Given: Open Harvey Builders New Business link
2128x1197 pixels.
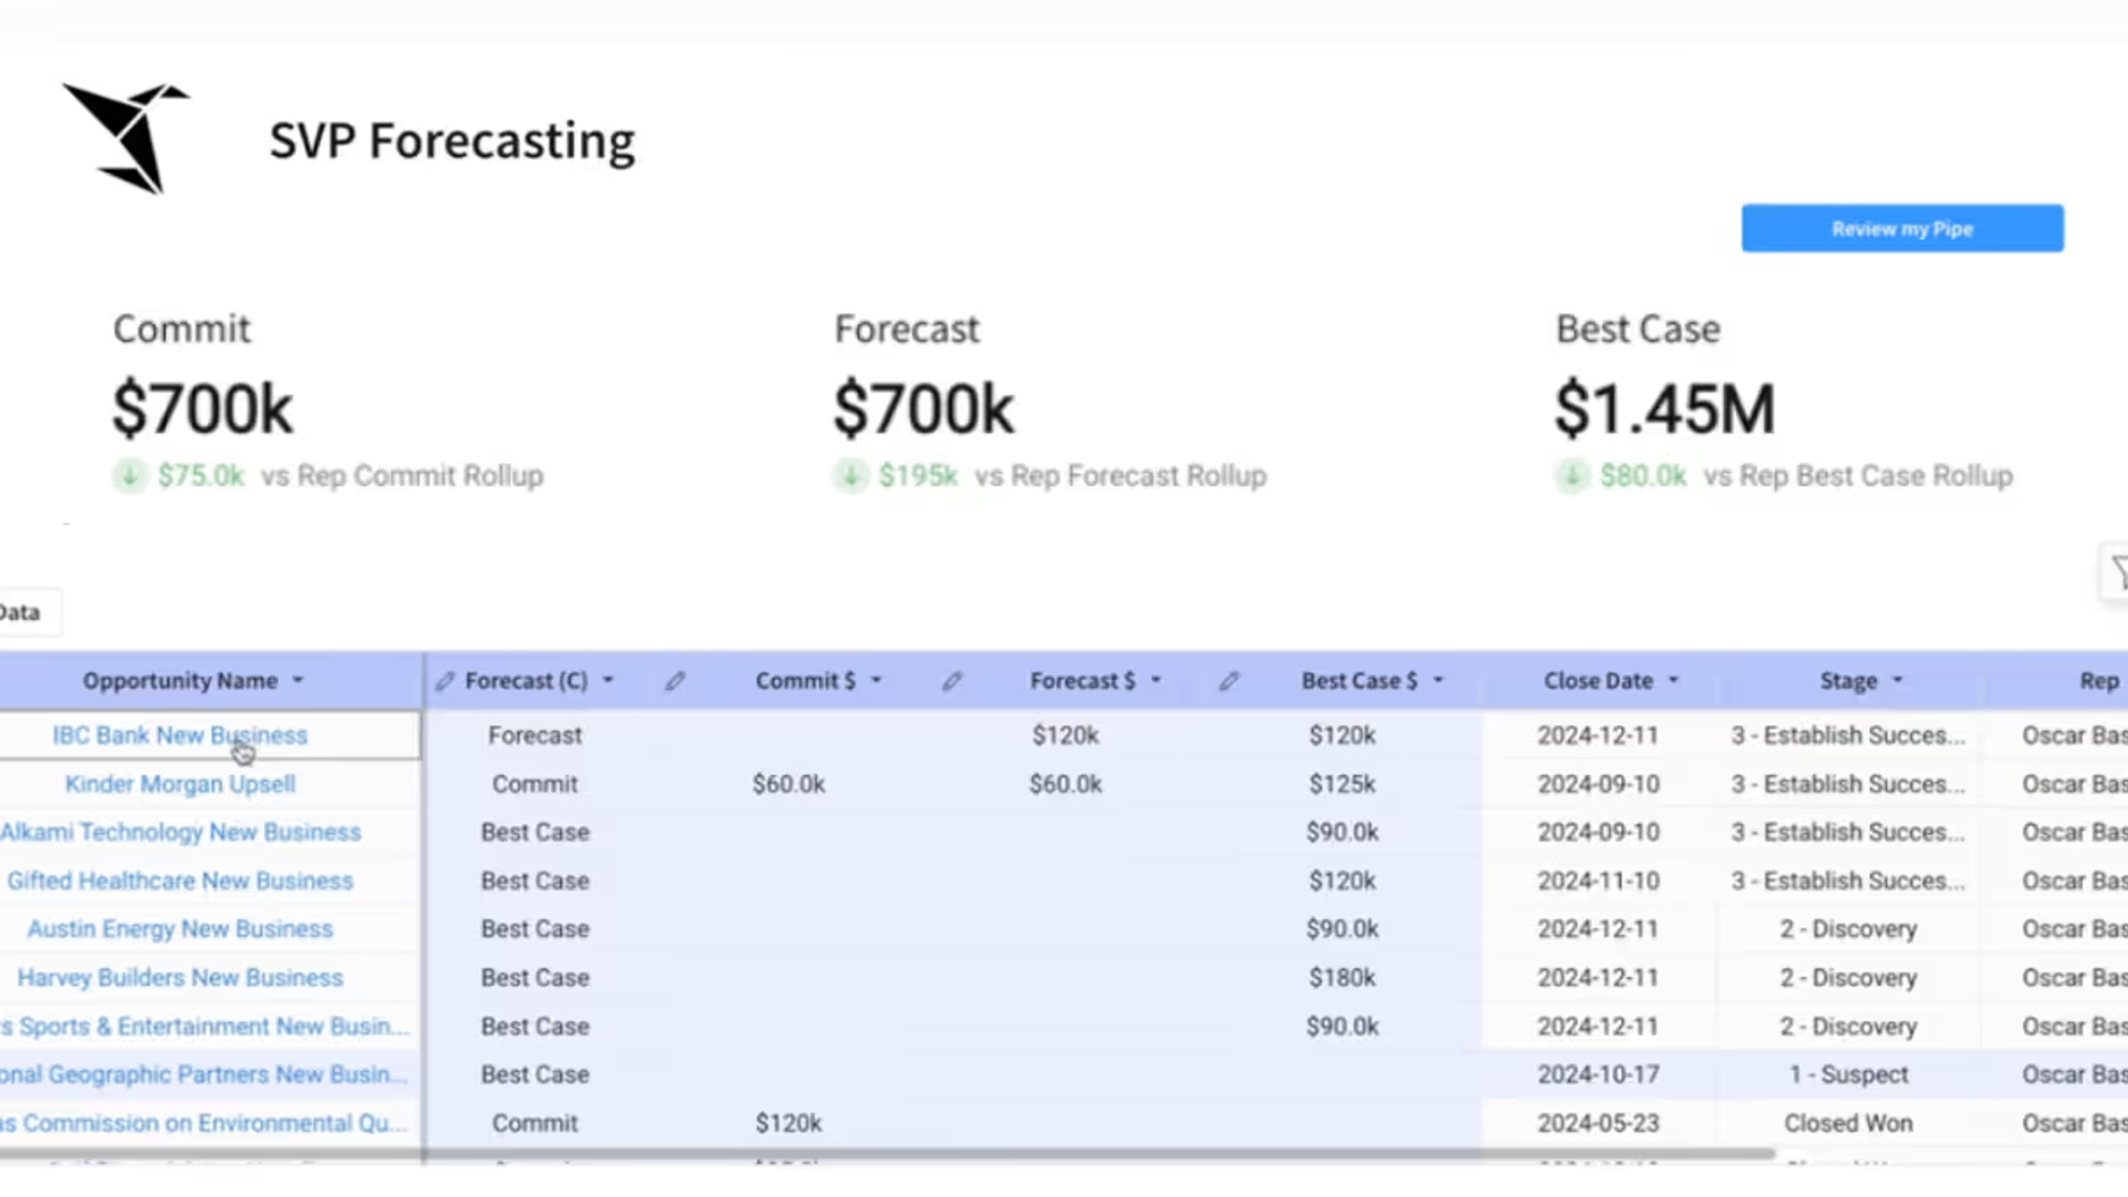Looking at the screenshot, I should tap(180, 978).
